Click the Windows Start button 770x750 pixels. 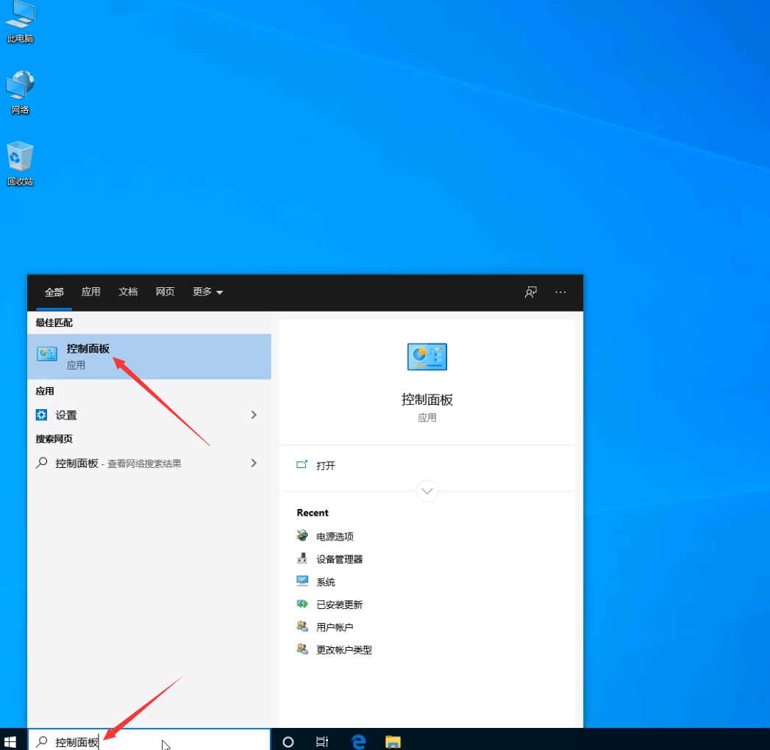pos(10,742)
